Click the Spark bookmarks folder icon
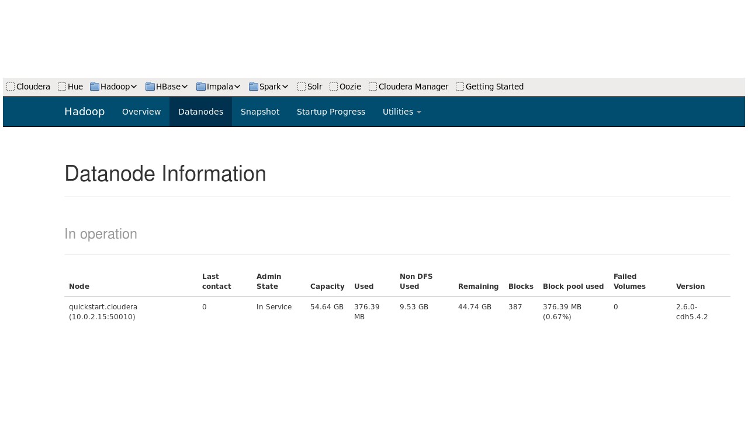The width and height of the screenshot is (748, 421). [x=254, y=87]
